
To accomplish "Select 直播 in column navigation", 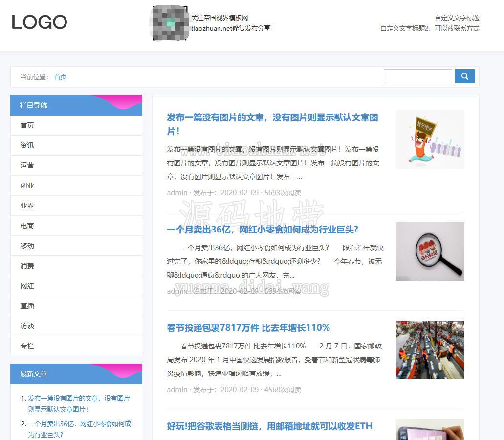I will [76, 306].
